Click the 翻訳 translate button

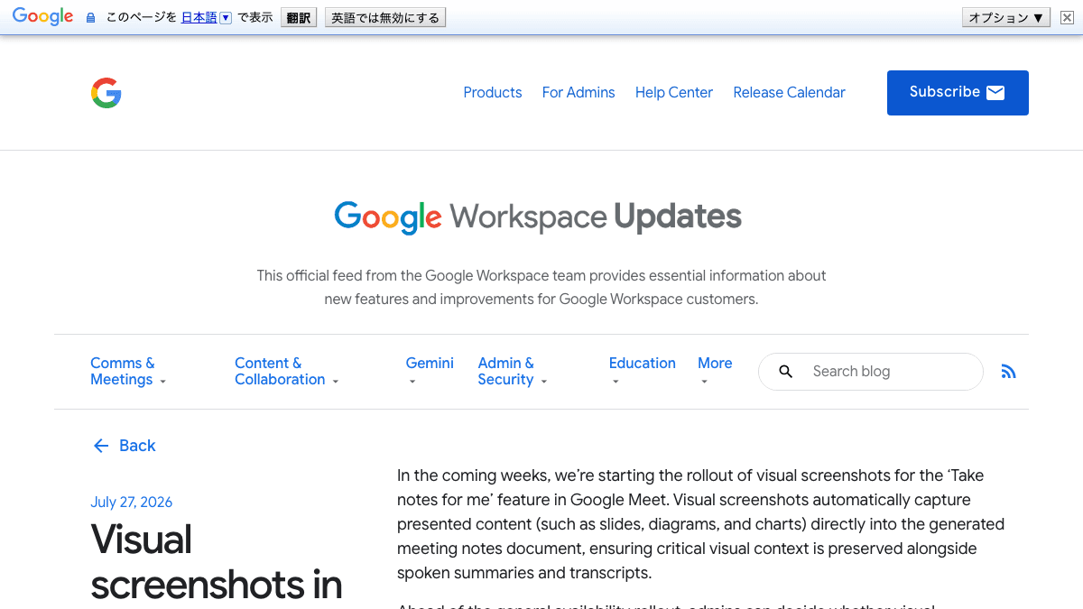(299, 17)
